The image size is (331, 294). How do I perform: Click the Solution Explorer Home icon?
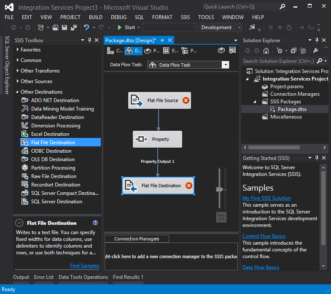click(266, 51)
